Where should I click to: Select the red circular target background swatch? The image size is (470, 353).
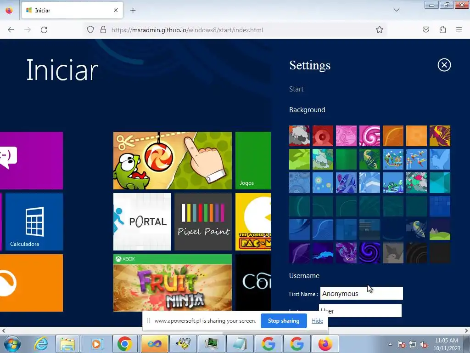[x=323, y=136]
